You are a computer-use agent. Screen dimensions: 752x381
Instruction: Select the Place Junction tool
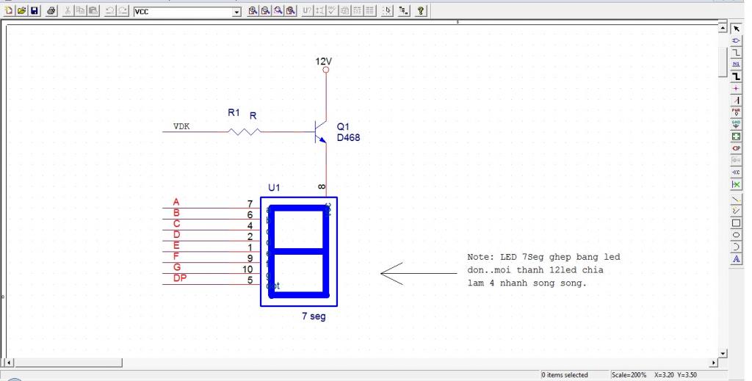pos(736,89)
